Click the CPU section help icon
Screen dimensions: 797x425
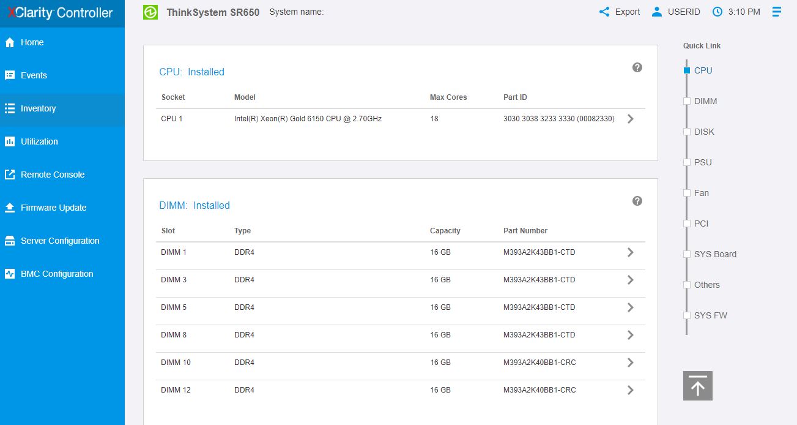point(637,67)
